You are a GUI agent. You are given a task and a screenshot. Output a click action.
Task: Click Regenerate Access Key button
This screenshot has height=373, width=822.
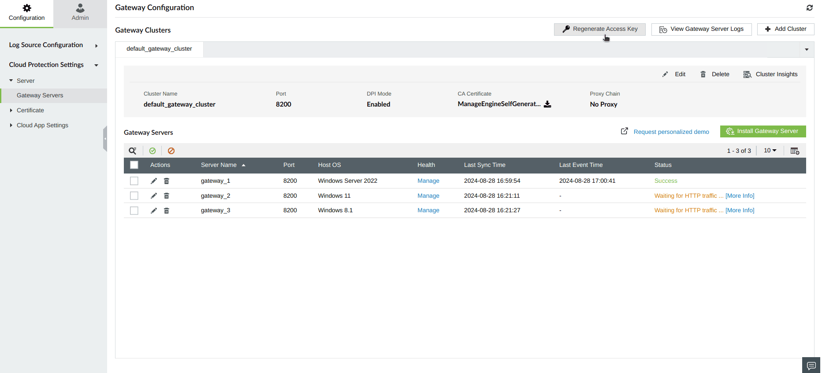(599, 29)
